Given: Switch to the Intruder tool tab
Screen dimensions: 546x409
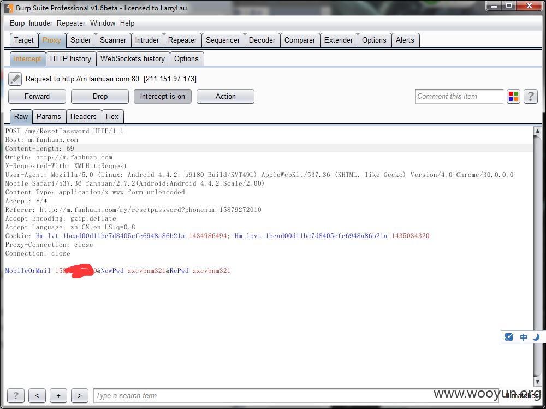Looking at the screenshot, I should click(x=147, y=40).
